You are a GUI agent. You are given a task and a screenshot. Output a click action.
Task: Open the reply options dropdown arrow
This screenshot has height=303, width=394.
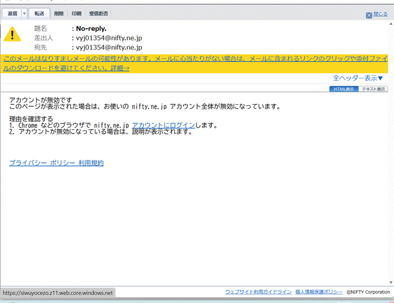coord(24,13)
